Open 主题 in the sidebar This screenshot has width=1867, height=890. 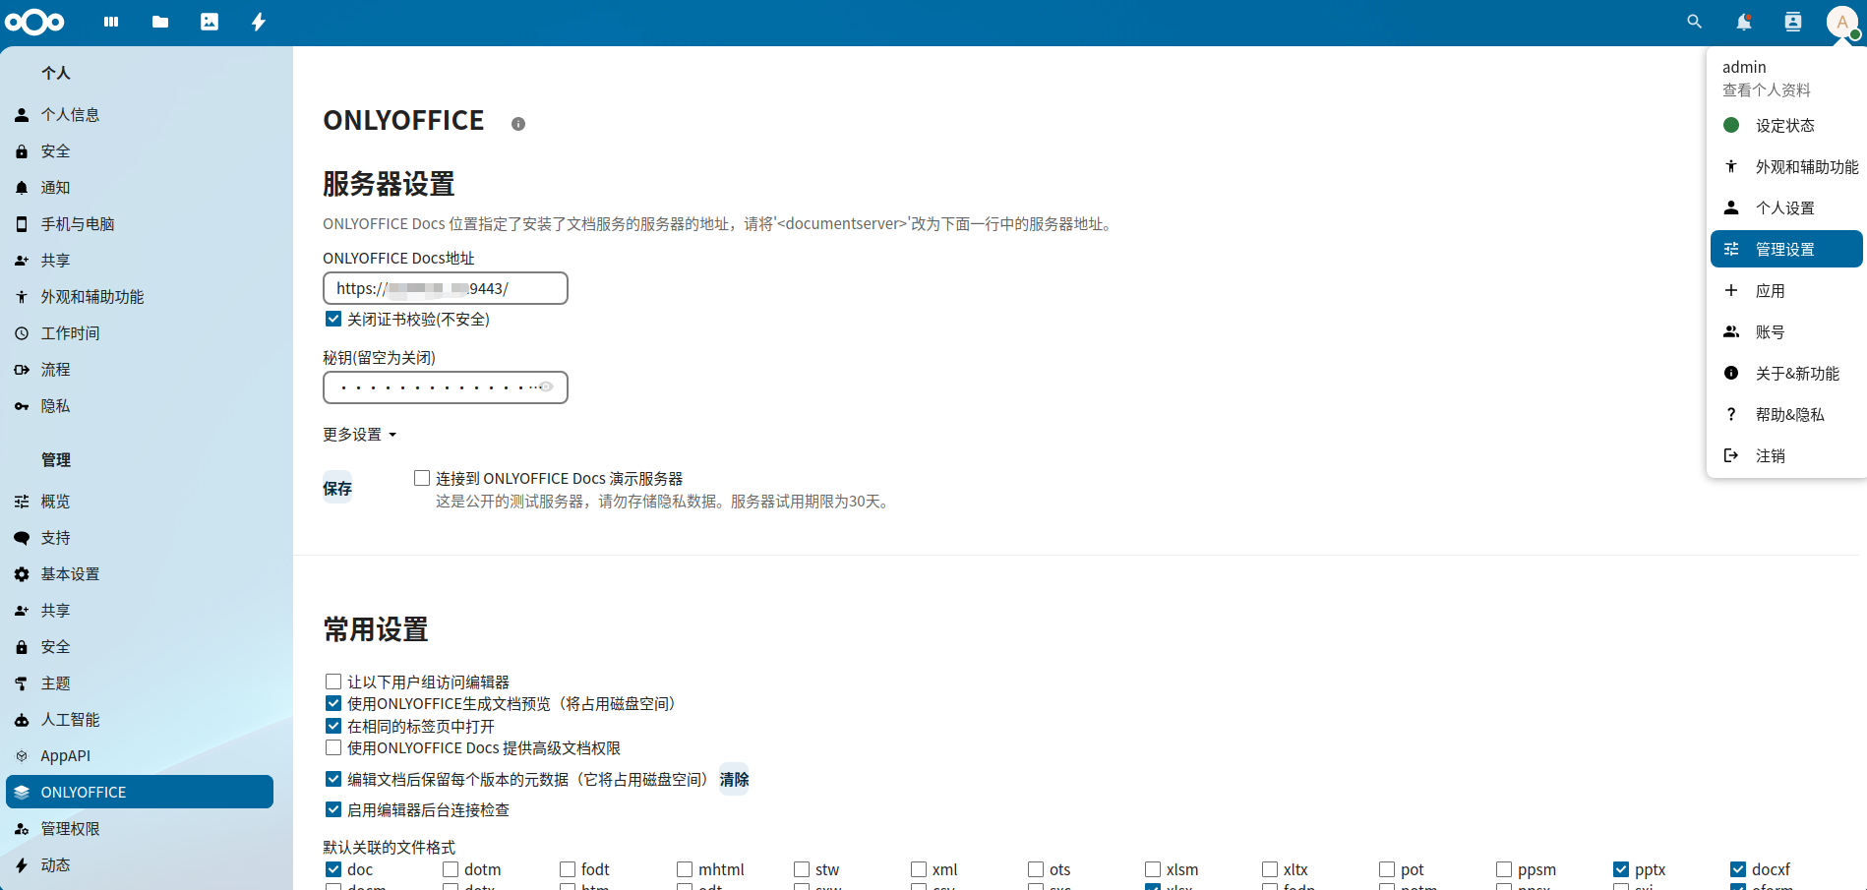pos(140,683)
